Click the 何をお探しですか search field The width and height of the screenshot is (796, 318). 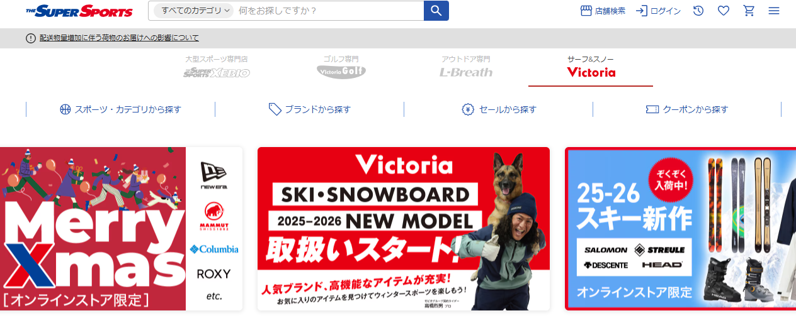pyautogui.click(x=329, y=11)
